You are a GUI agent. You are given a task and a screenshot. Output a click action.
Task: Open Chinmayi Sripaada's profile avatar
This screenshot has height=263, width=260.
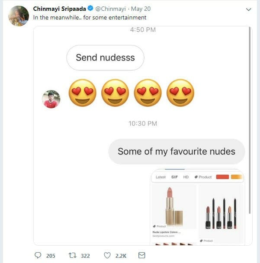point(19,16)
